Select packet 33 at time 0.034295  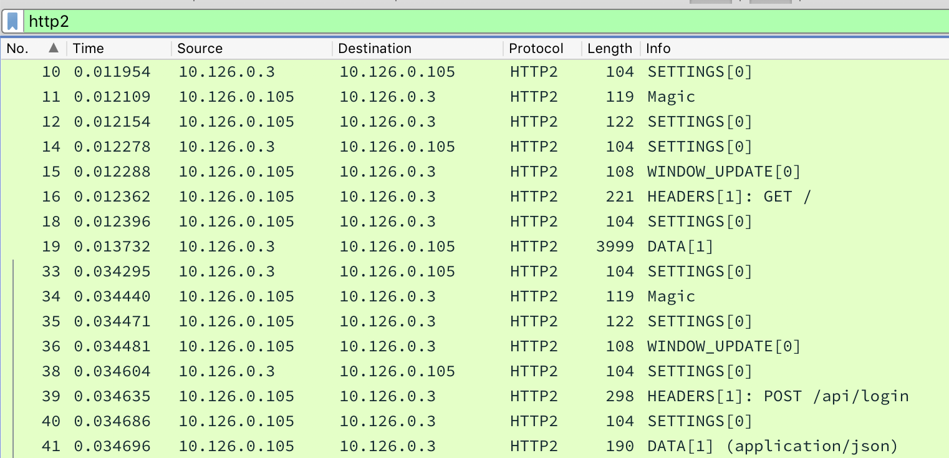pos(474,271)
